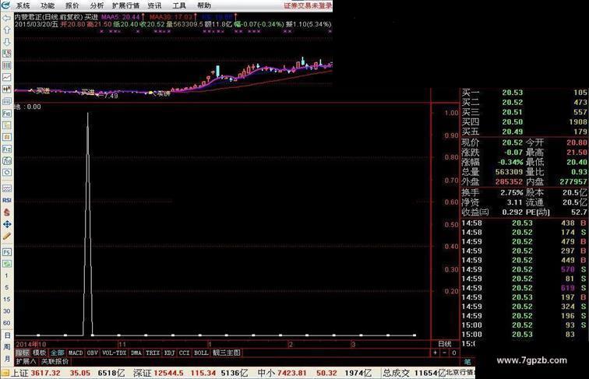
Task: Select the daily 日 period
Action: tap(7, 335)
